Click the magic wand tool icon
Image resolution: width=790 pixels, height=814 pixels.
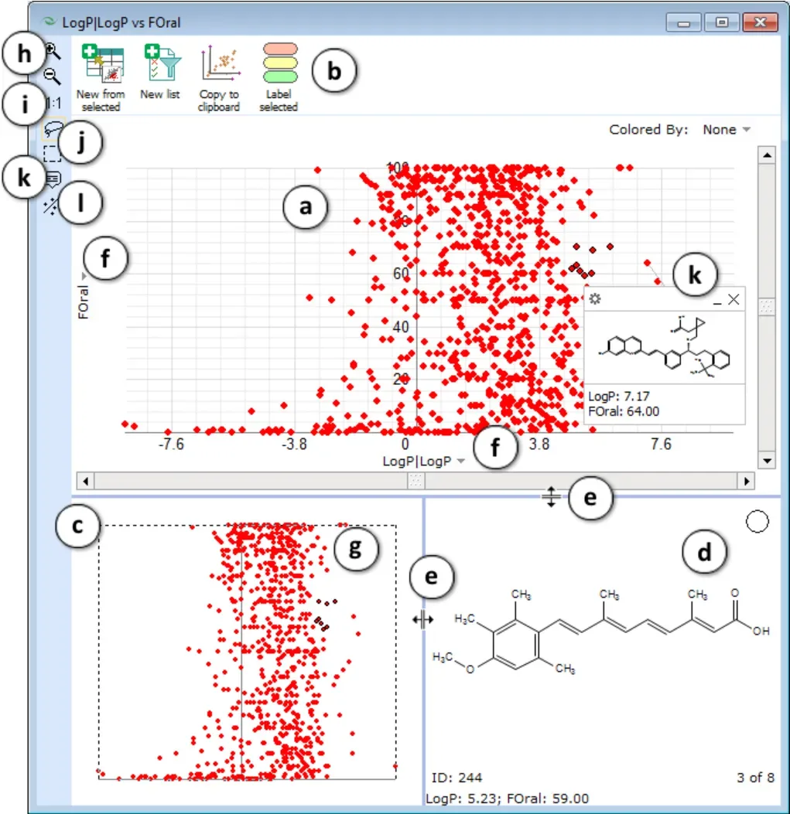(50, 206)
